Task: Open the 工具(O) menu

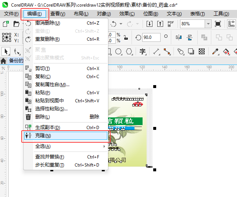Action: point(221,14)
